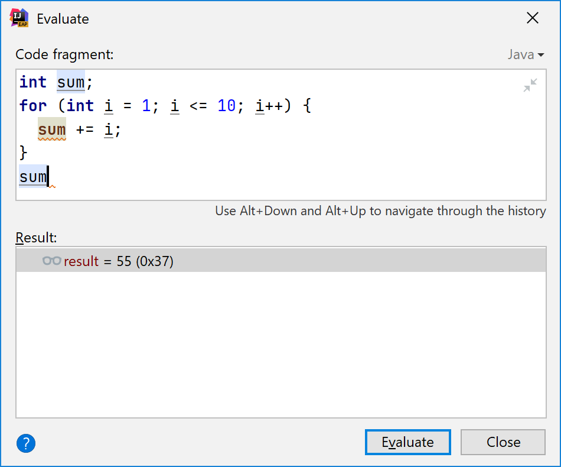Click the 'Code fragment:' label
561x467 pixels.
tap(64, 54)
